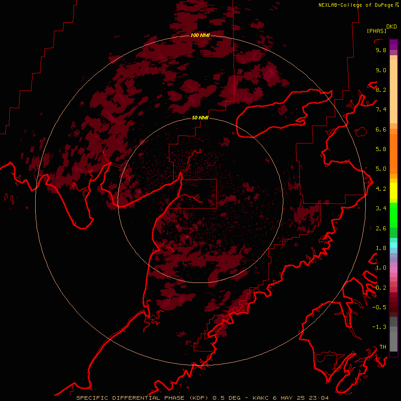Viewport: 401px width, 401px height.
Task: Click the 5.0 scale value
Action: pos(381,169)
